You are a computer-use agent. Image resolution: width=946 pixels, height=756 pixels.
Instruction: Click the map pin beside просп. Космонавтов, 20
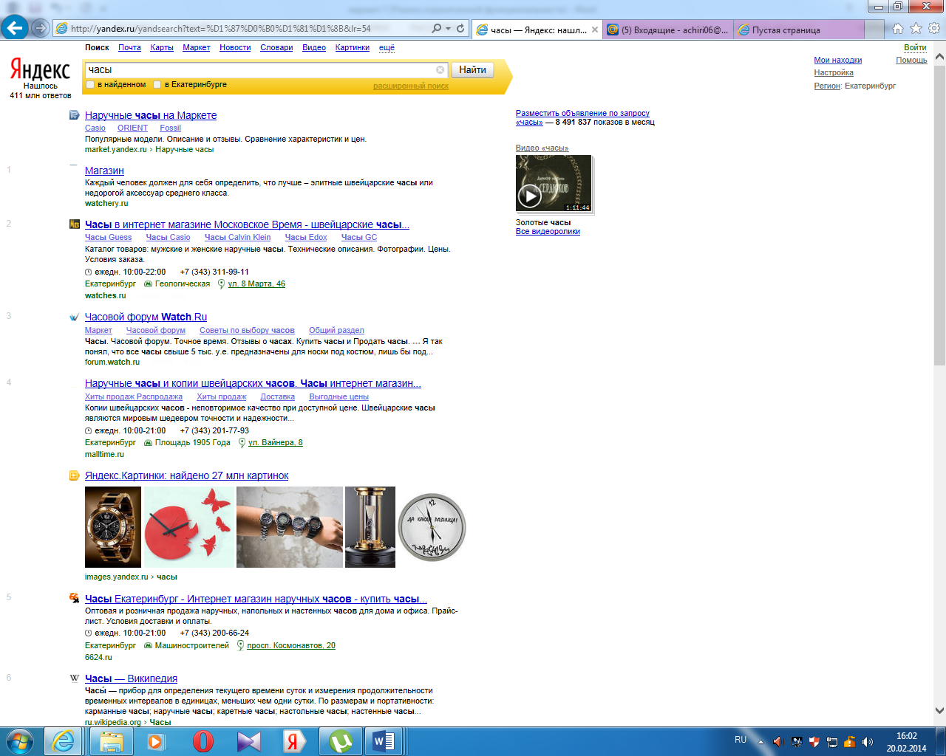(240, 645)
